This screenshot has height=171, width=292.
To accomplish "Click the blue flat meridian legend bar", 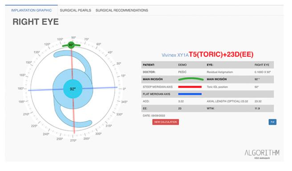I will coord(190,94).
